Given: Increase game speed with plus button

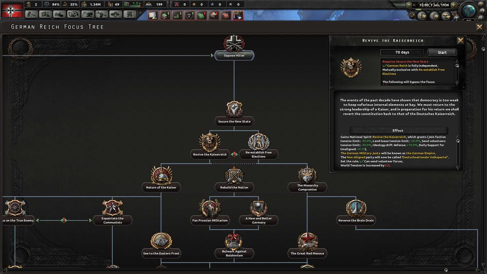Looking at the screenshot, I should pos(454,5).
